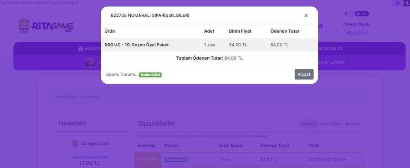Image resolution: width=410 pixels, height=168 pixels.
Task: Click the sun light-mode icon
Action: 398,3
